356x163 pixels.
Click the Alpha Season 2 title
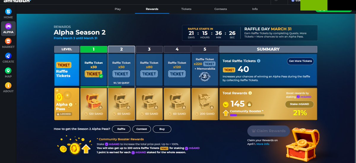point(80,33)
